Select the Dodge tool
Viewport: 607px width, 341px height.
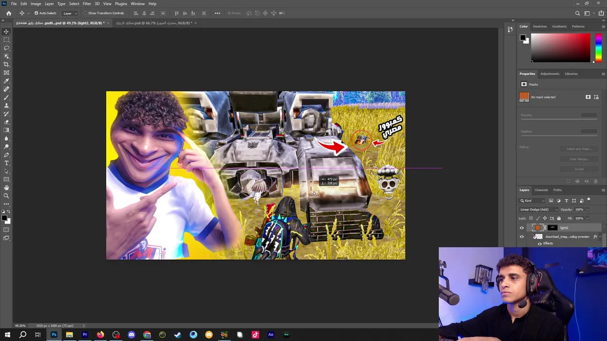coord(6,146)
